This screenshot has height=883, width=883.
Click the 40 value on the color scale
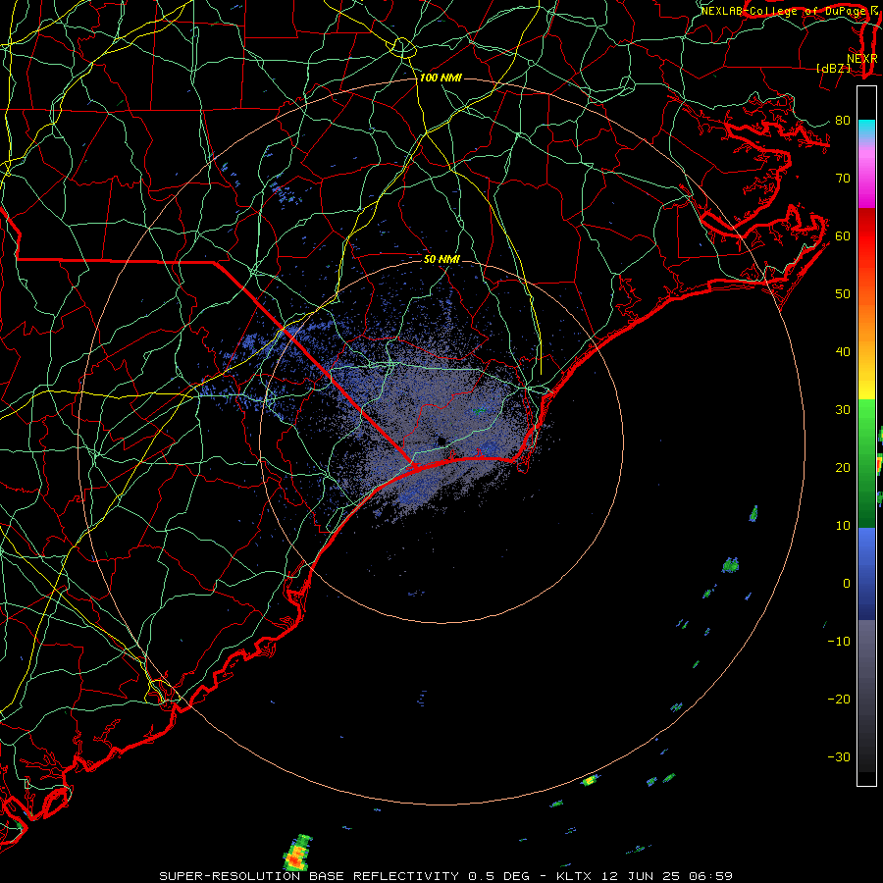tap(843, 352)
